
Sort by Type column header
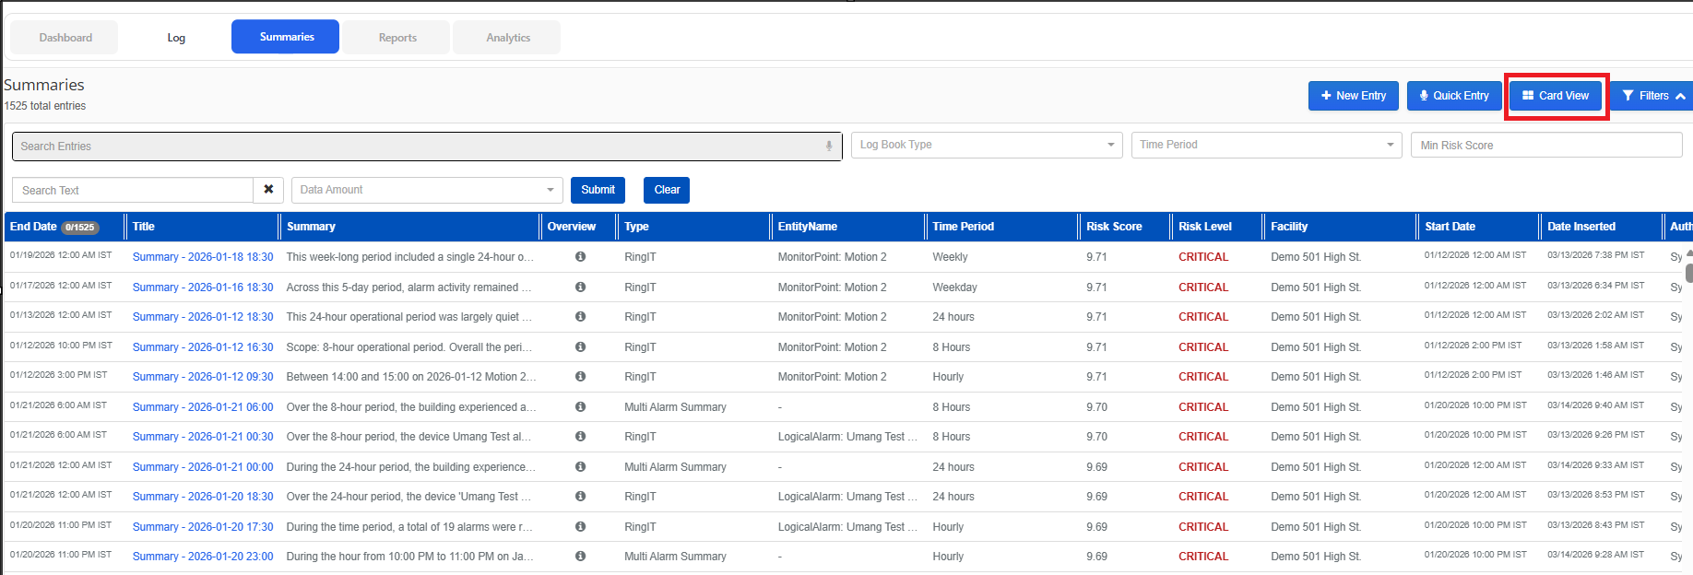coord(636,227)
